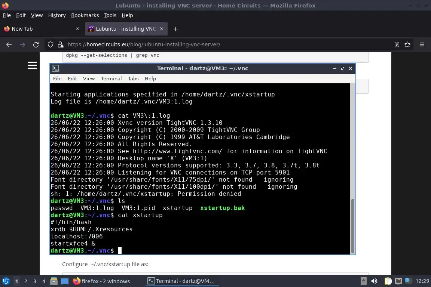Screen dimensions: 431x287
Task: Open Terminal File menu
Action: [x=57, y=78]
